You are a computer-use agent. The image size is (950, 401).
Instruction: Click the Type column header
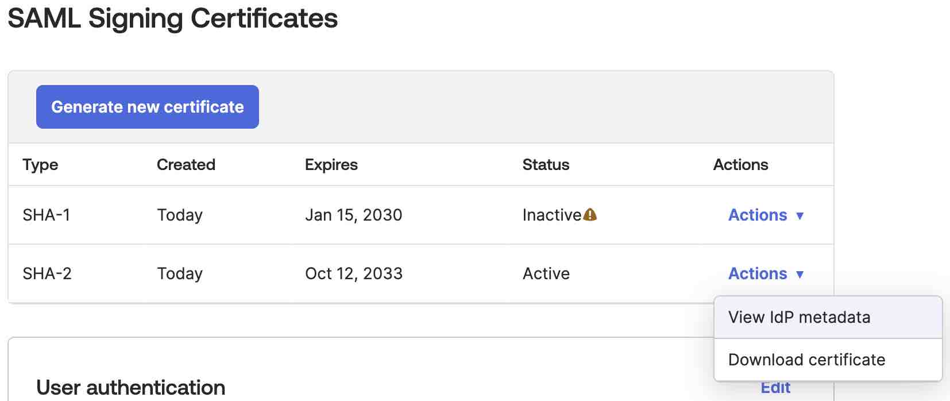(40, 165)
